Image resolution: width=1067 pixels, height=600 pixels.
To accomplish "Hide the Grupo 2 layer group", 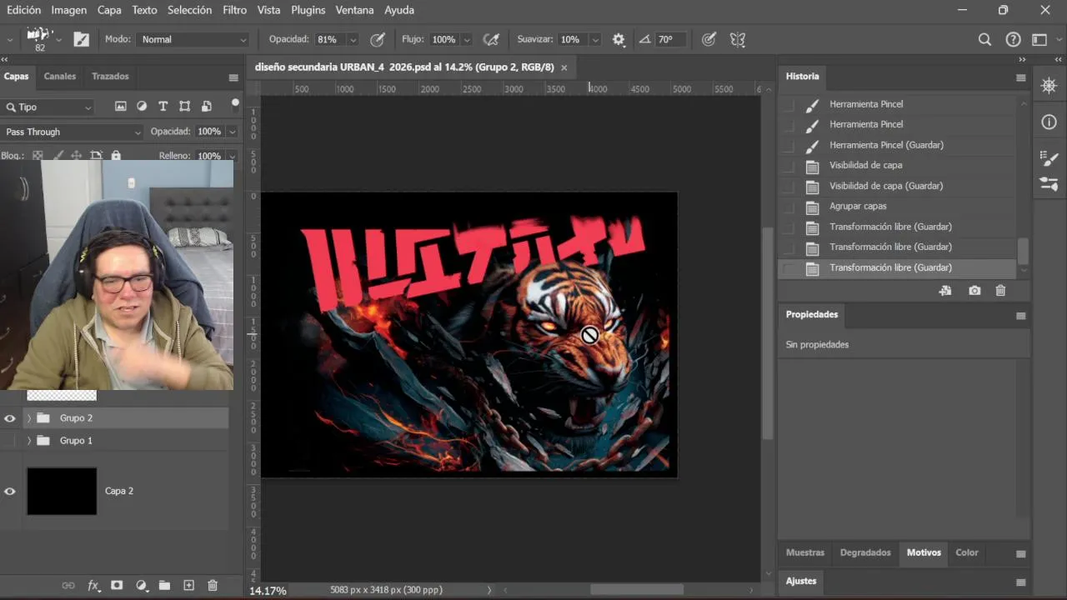I will tap(10, 418).
